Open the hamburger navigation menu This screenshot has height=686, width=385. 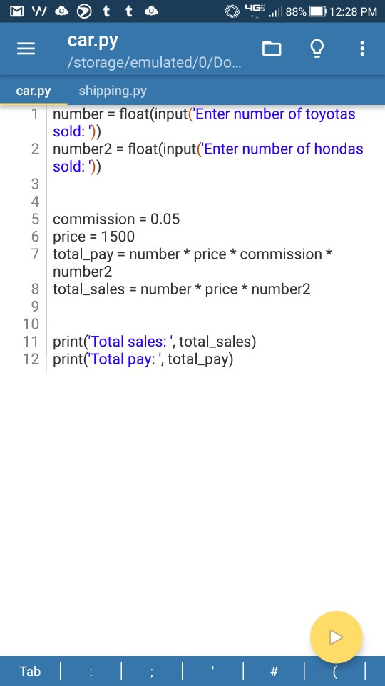pos(26,49)
